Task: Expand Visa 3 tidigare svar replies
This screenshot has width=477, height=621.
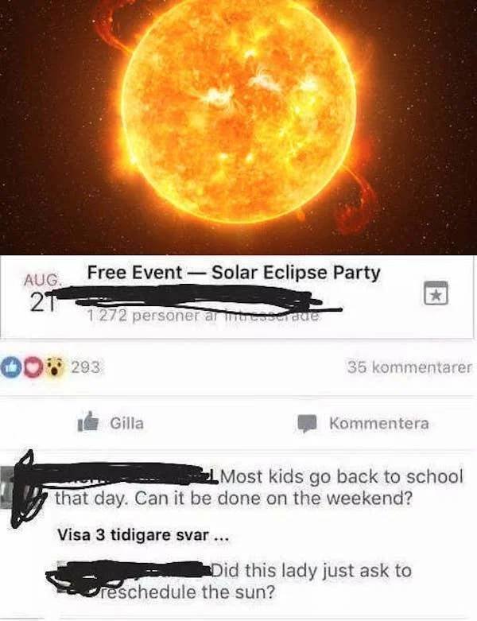Action: point(143,535)
